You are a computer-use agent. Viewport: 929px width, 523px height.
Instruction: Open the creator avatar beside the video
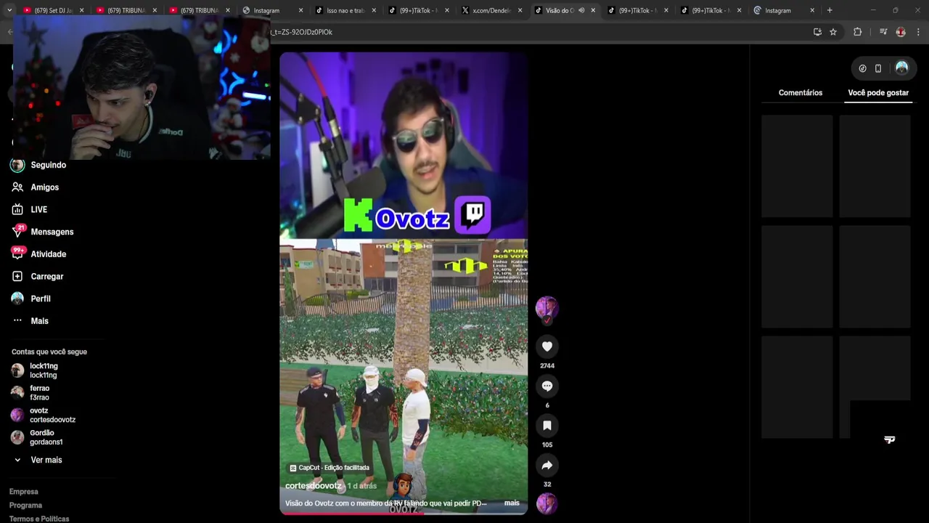547,307
